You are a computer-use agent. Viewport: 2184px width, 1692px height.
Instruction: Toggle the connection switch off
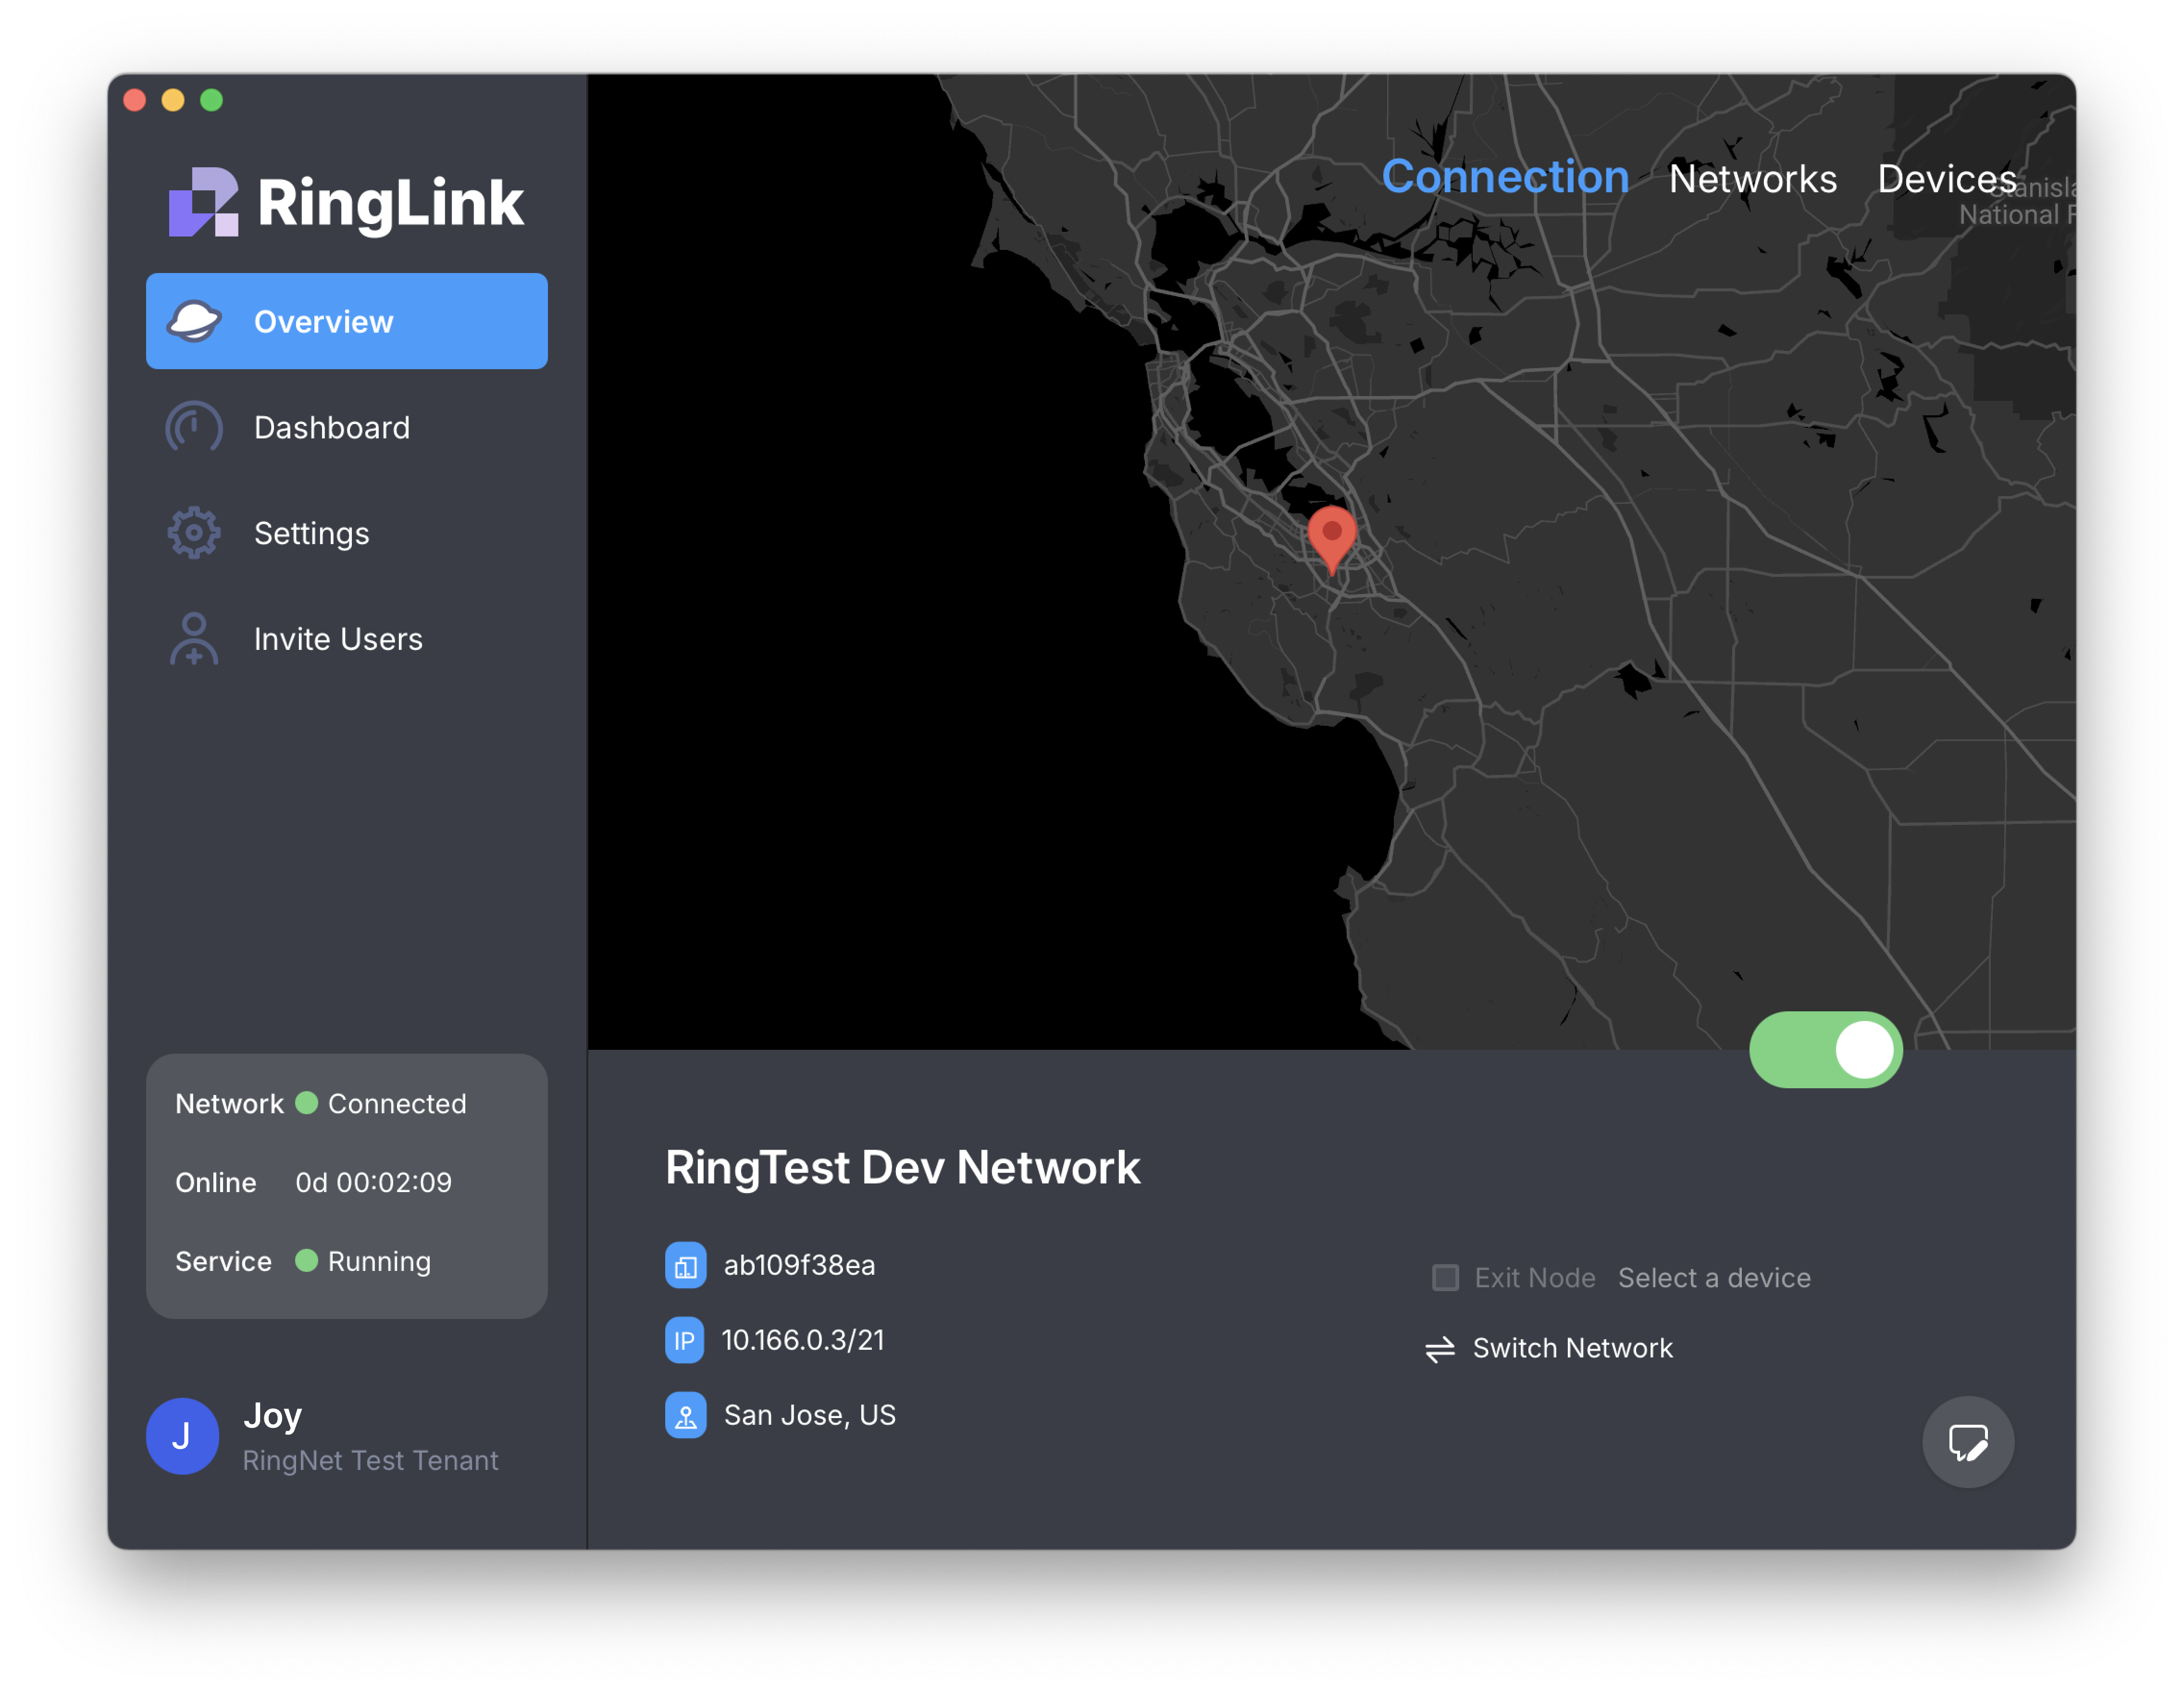[1826, 1050]
